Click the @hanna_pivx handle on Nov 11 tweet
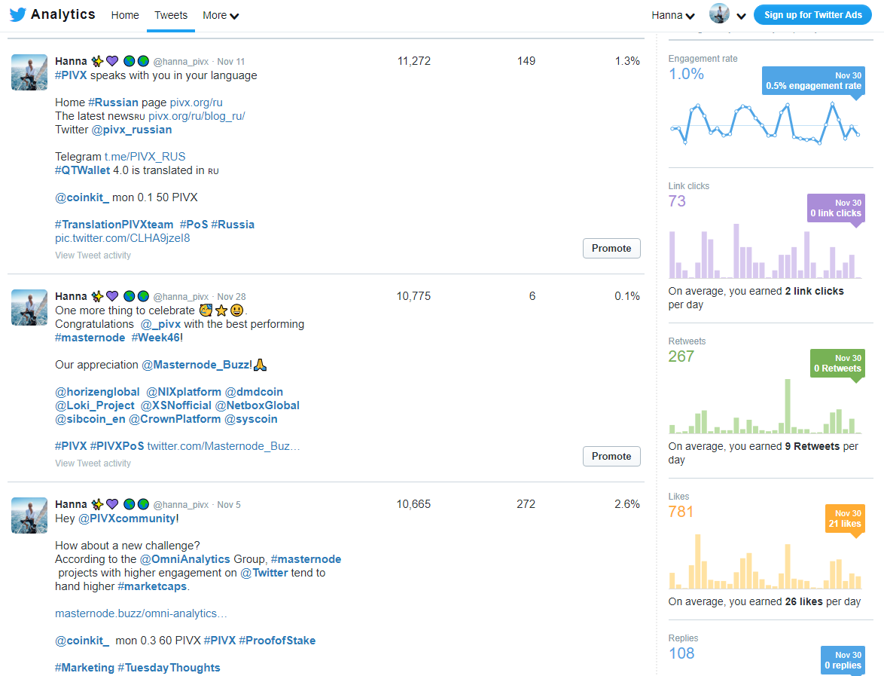The width and height of the screenshot is (884, 676). click(x=181, y=62)
